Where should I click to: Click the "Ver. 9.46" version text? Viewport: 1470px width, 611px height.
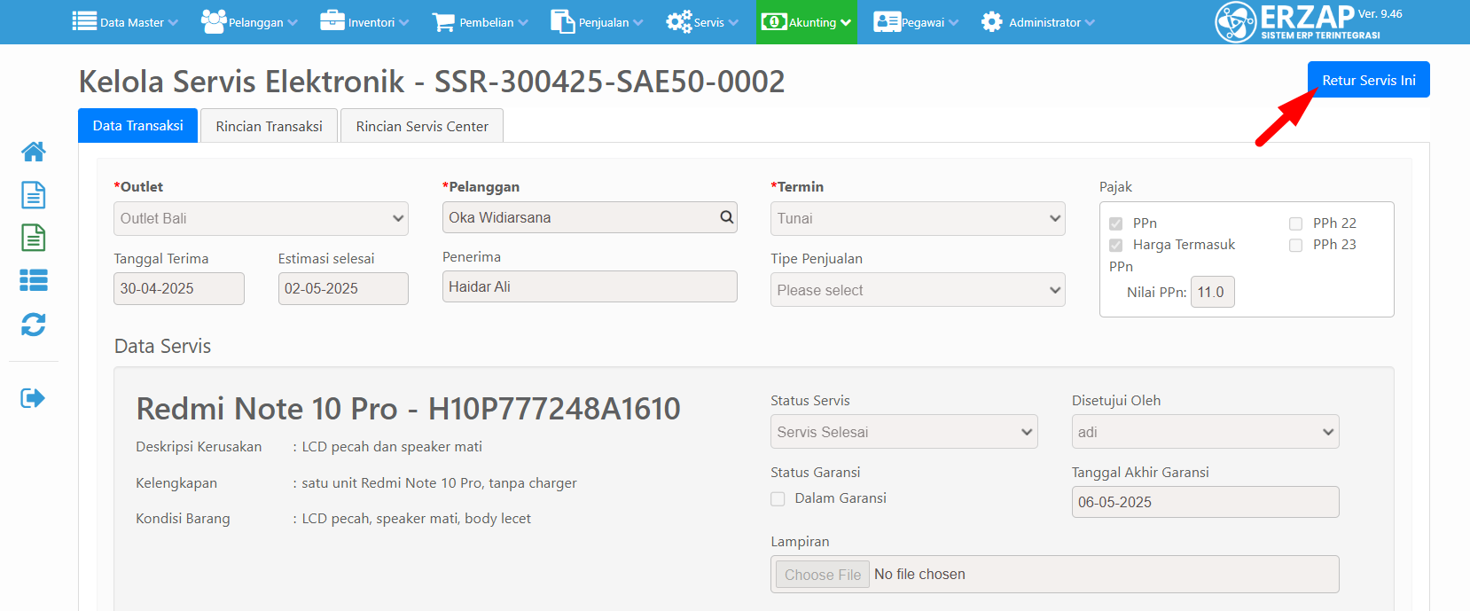pos(1380,14)
